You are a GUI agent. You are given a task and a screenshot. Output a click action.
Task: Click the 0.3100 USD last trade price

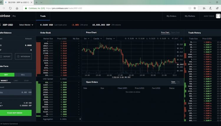click(x=47, y=25)
